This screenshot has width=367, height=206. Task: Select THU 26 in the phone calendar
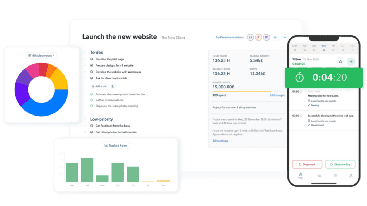click(324, 48)
